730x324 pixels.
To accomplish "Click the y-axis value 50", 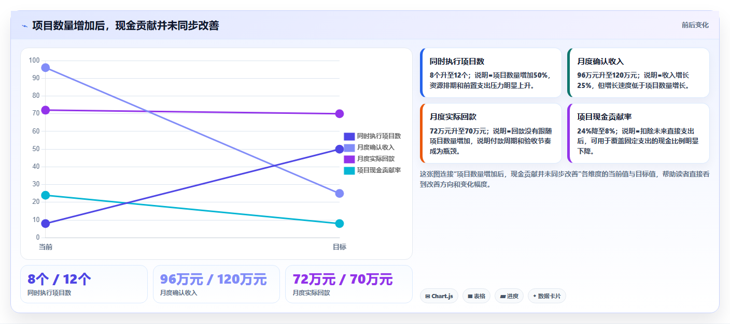I will click(x=36, y=149).
